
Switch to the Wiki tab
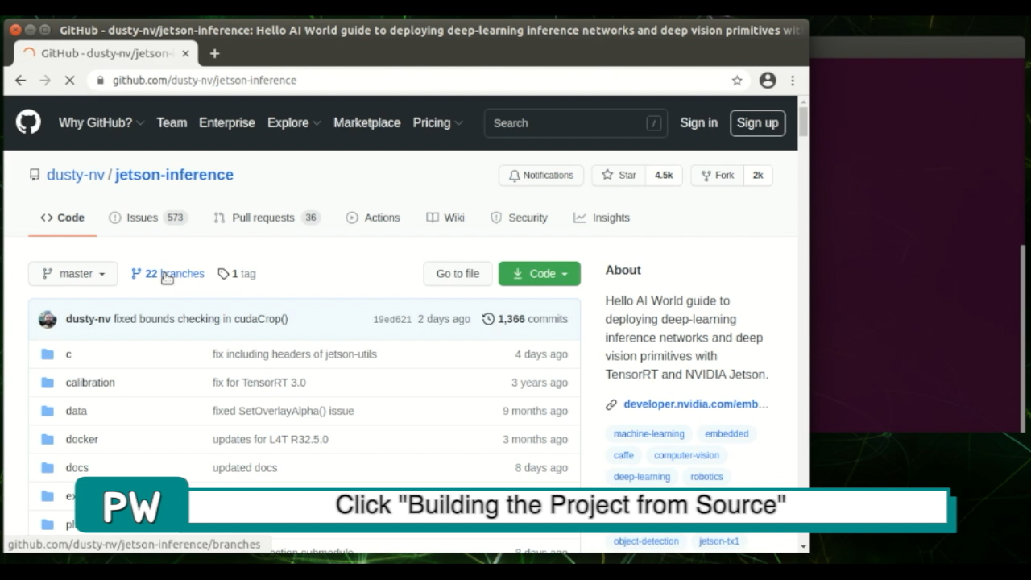[x=445, y=217]
